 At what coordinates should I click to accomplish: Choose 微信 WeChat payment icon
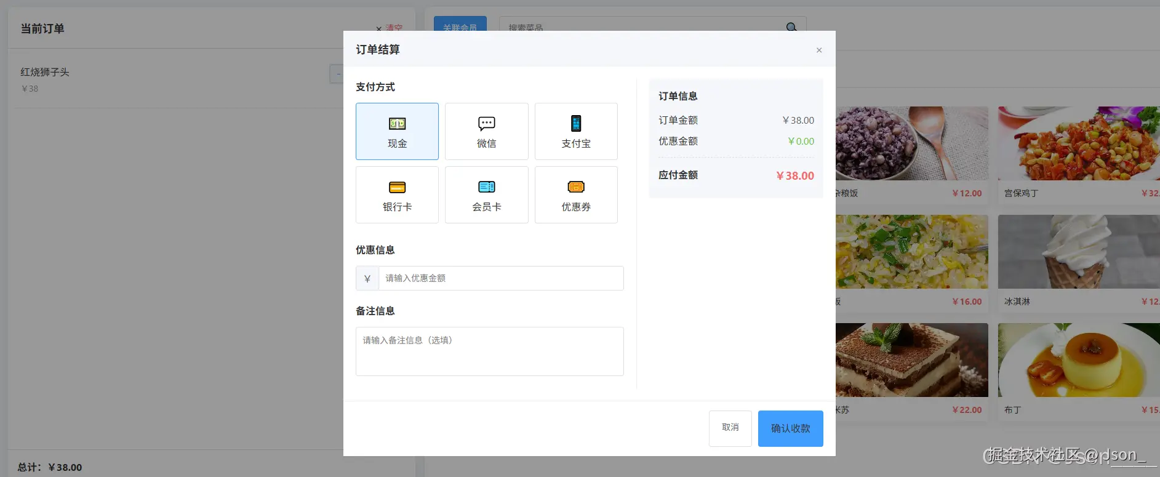pyautogui.click(x=486, y=124)
